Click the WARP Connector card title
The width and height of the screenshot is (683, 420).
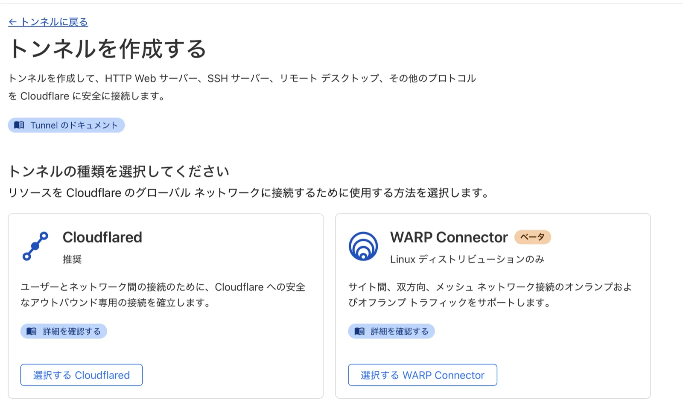click(449, 237)
